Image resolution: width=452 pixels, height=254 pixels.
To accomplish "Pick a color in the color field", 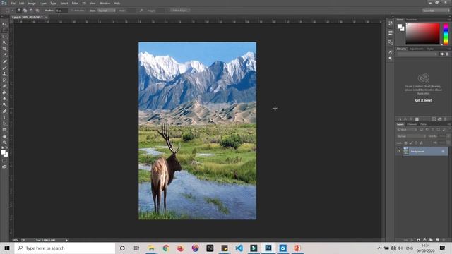I will [x=422, y=34].
